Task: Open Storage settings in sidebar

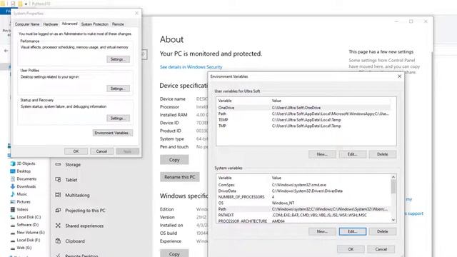Action: point(73,165)
